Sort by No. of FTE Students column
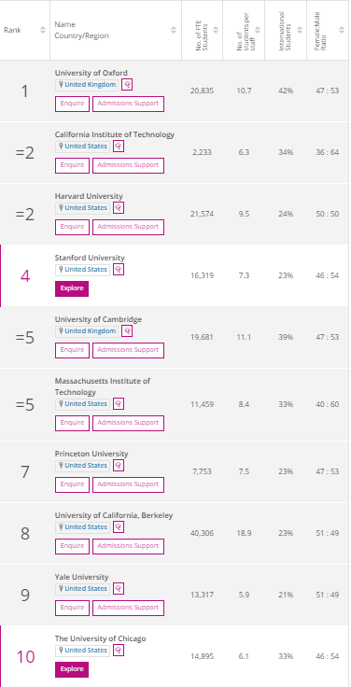Viewport: 351px width, 687px height. tap(215, 30)
